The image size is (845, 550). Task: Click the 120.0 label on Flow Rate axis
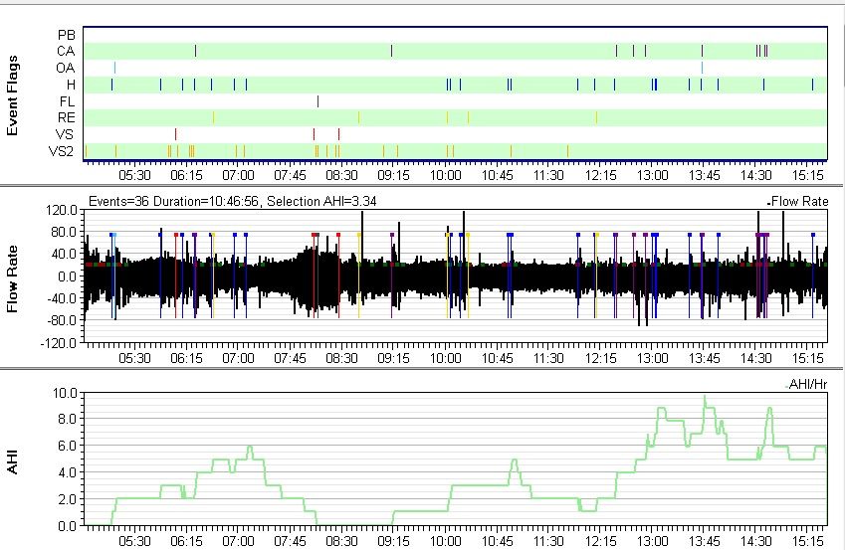pyautogui.click(x=64, y=211)
